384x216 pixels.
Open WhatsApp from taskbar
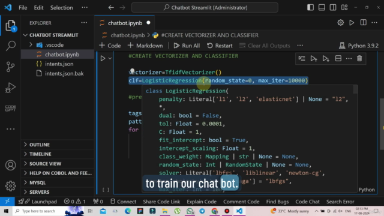point(190,211)
